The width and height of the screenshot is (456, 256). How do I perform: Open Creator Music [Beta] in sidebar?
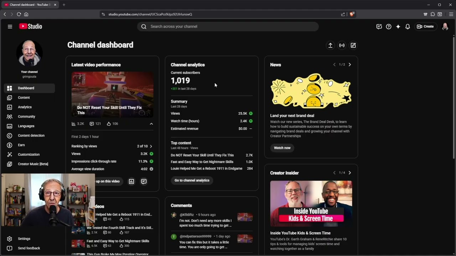(29, 164)
